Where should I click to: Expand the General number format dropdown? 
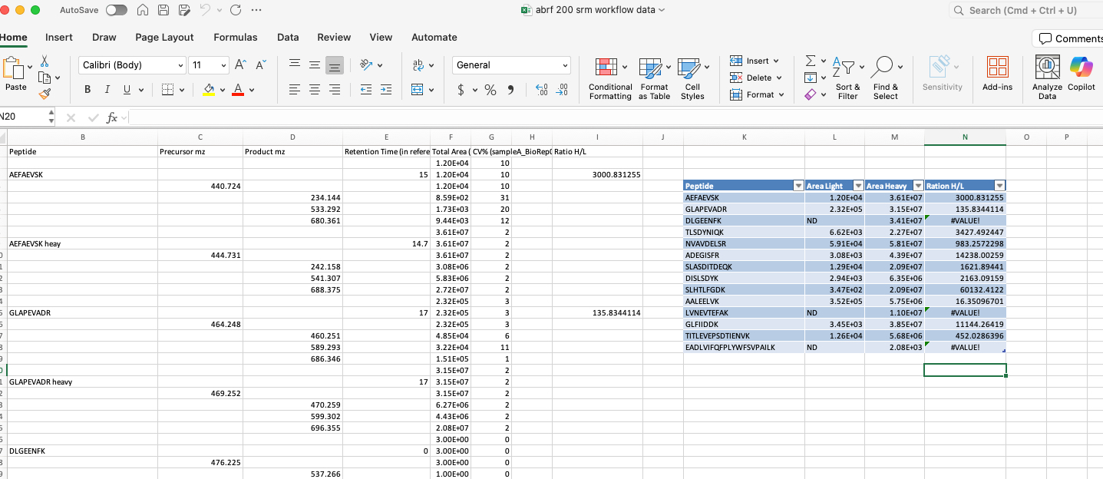566,65
